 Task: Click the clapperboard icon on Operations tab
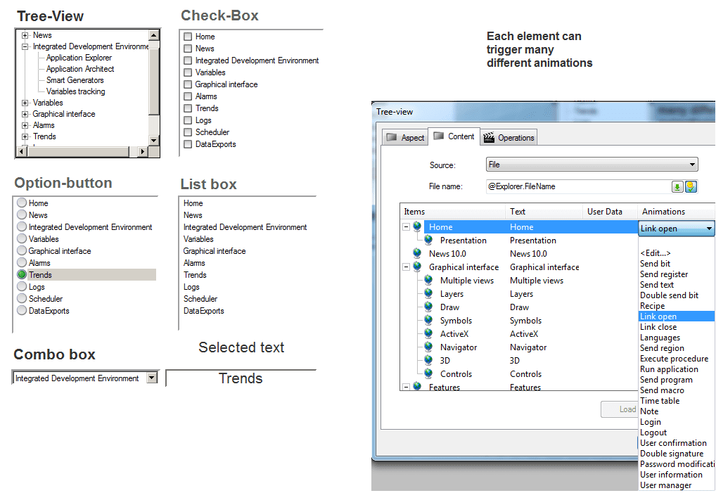pyautogui.click(x=489, y=138)
